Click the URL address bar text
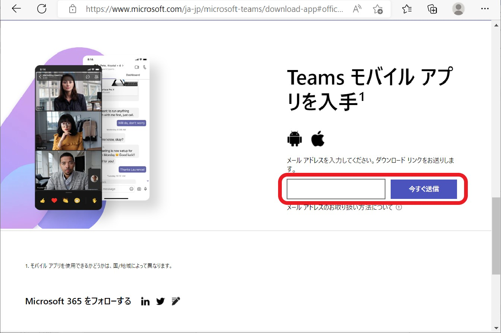Image resolution: width=501 pixels, height=333 pixels. coord(214,9)
